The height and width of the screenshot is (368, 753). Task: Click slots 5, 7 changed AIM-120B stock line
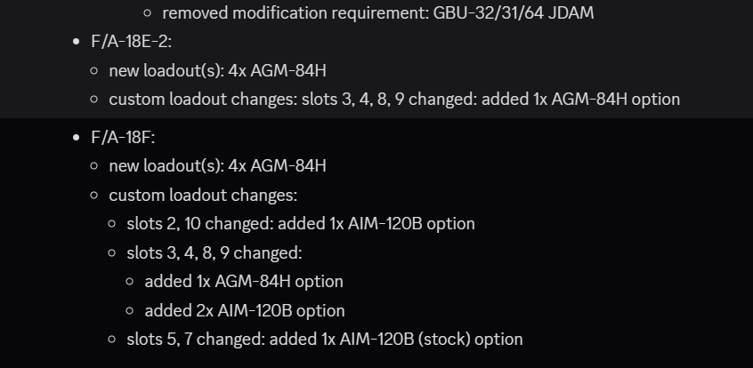pyautogui.click(x=325, y=340)
